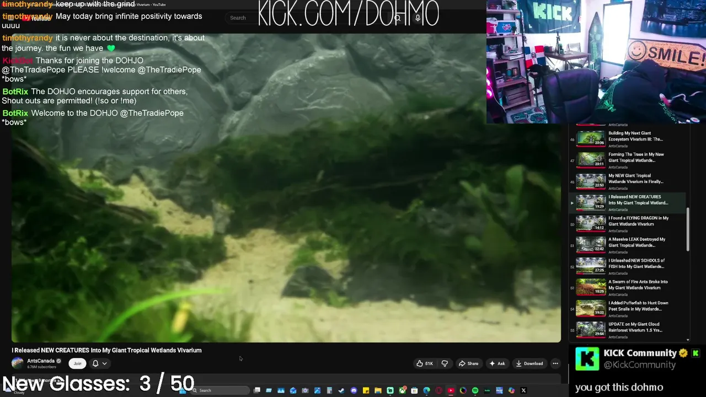Image resolution: width=706 pixels, height=397 pixels.
Task: Open 'I Added Pufferfish to Hunt Down' video
Action: (x=632, y=308)
